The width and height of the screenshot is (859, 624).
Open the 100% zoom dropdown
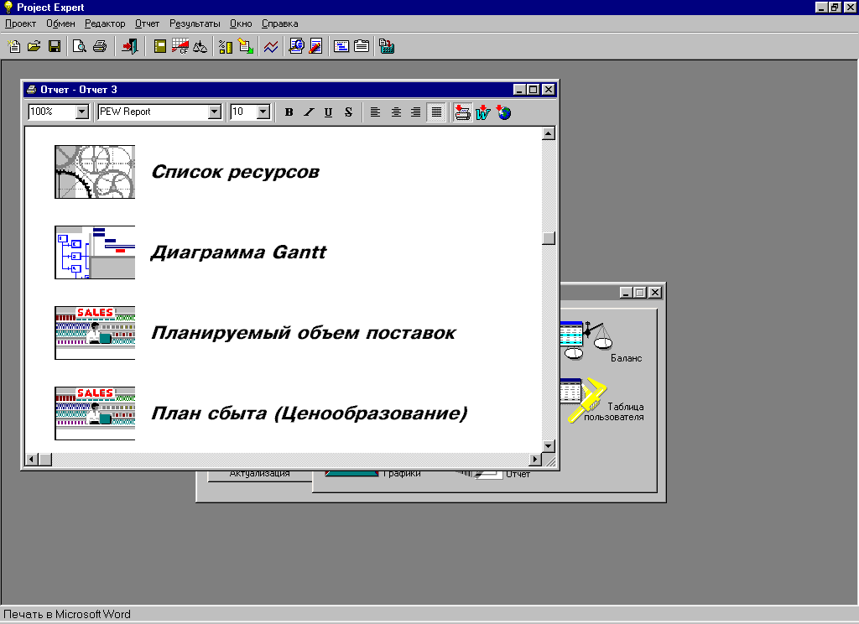click(81, 112)
